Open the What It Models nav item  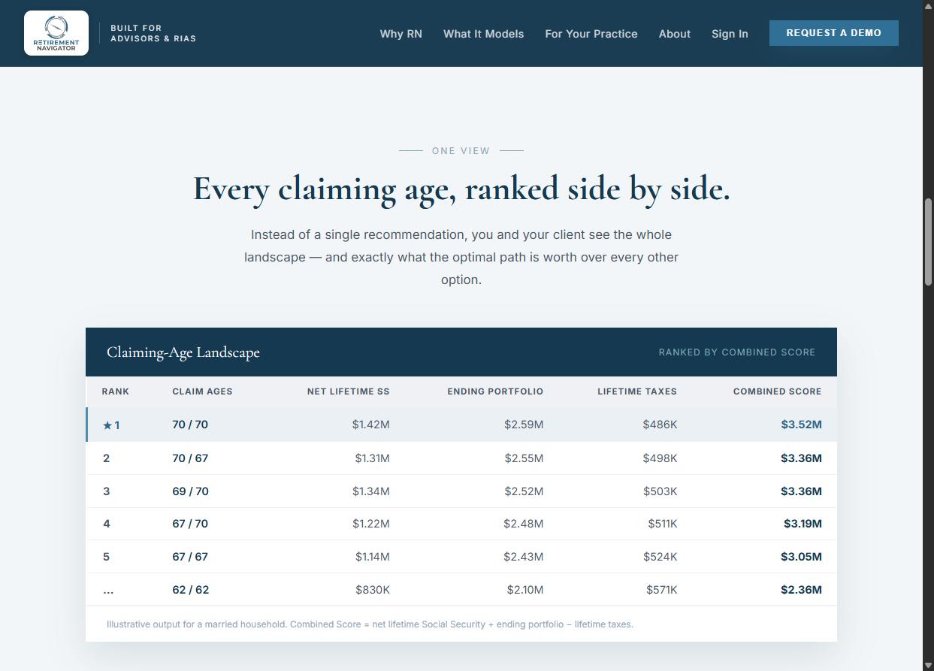pyautogui.click(x=483, y=34)
